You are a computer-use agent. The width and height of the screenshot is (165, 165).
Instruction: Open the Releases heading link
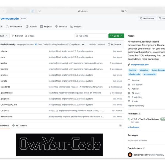(x=133, y=114)
